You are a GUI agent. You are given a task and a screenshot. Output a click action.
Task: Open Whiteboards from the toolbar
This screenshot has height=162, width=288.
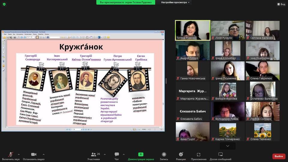click(220, 154)
